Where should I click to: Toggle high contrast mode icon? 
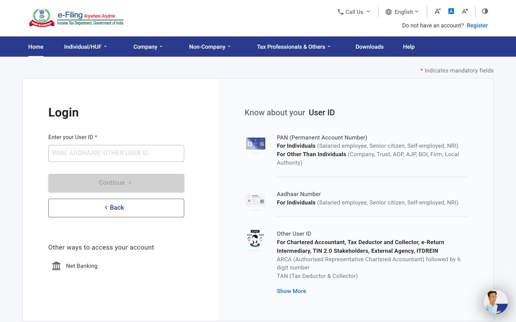coord(485,11)
